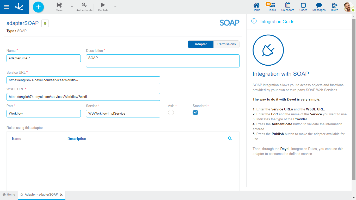The image size is (356, 200).
Task: Open the hamburger main menu
Action: coord(7,7)
